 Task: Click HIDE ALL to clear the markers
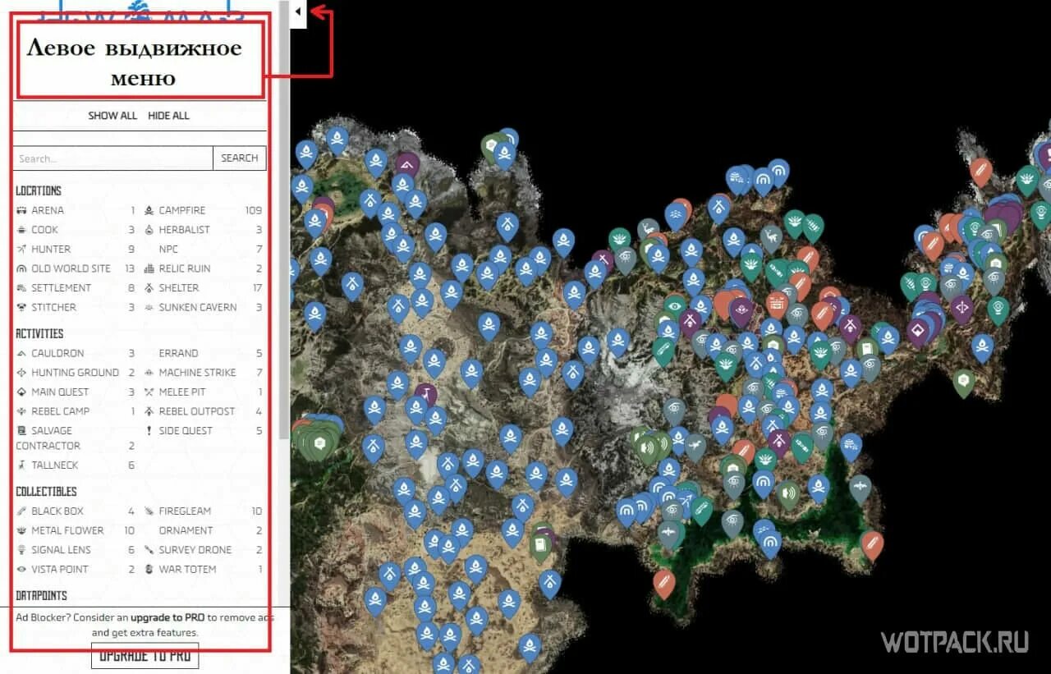(x=168, y=116)
